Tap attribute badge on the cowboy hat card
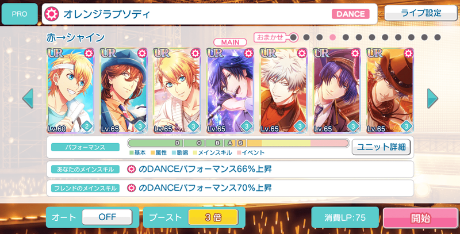This screenshot has height=234, width=460. point(408,53)
